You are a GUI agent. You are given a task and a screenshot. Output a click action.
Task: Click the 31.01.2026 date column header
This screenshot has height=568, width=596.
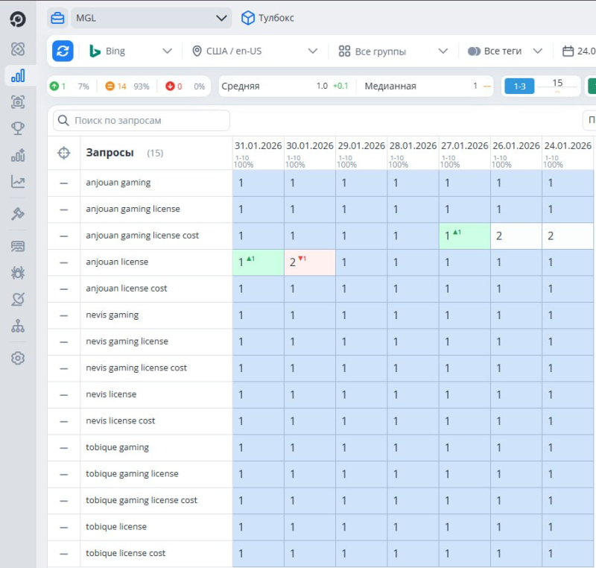point(258,145)
